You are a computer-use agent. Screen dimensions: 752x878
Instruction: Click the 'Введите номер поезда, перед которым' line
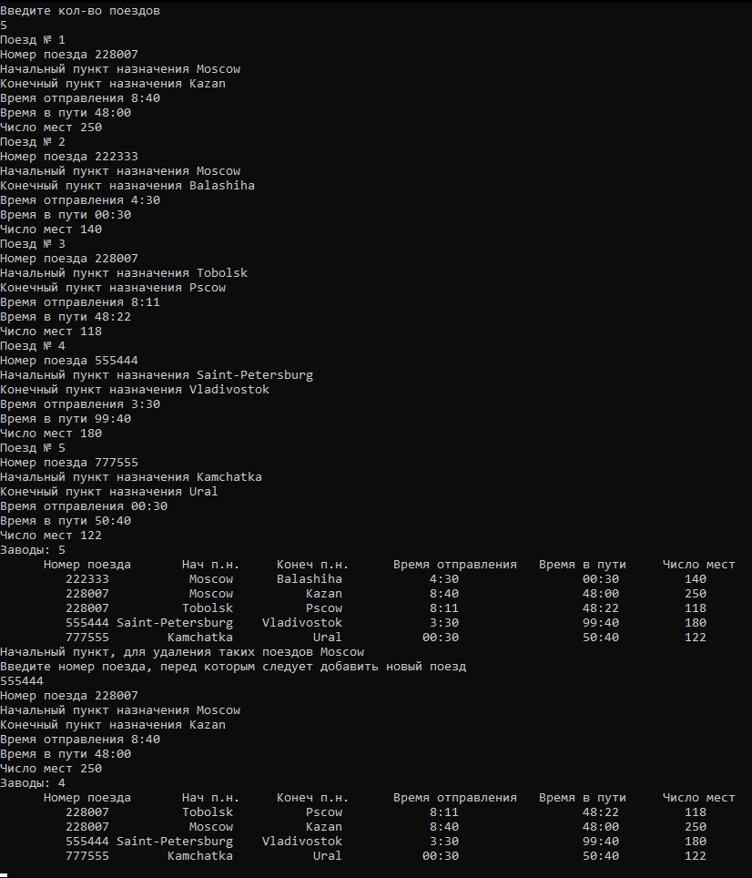tap(233, 667)
